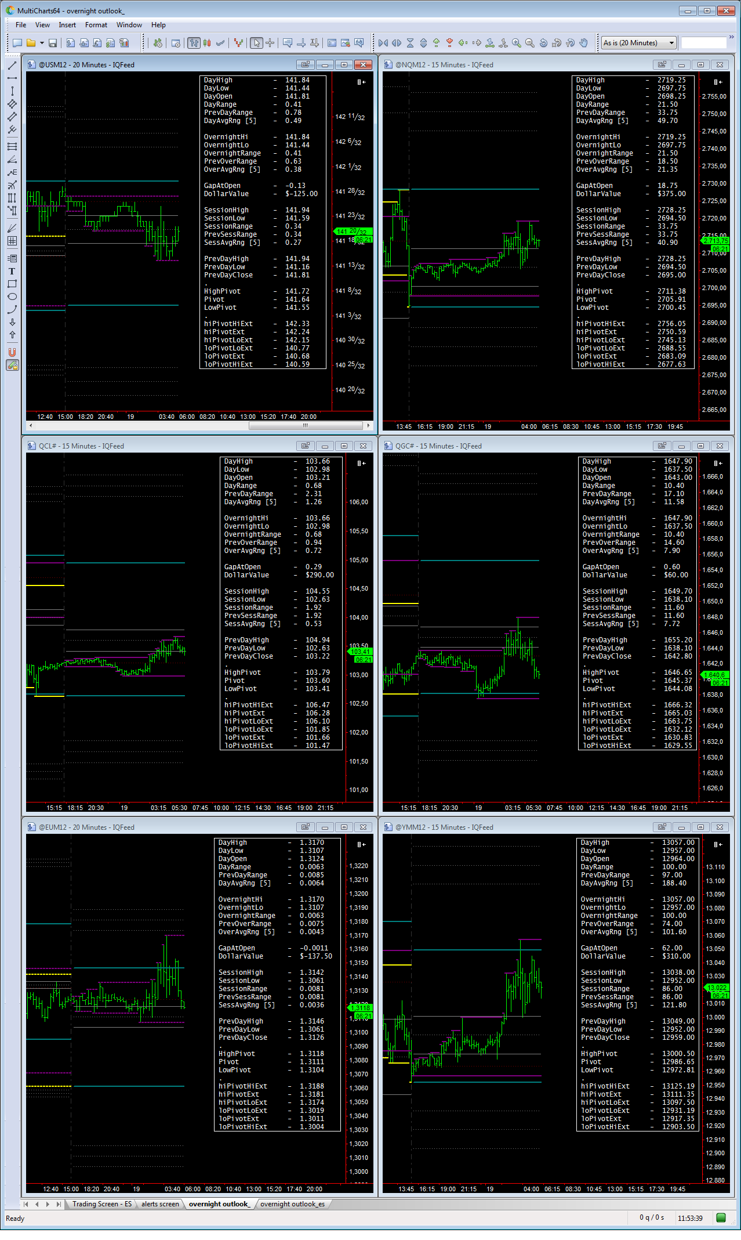Expand the toolbar overflow chevron
The height and width of the screenshot is (1240, 741).
732,38
